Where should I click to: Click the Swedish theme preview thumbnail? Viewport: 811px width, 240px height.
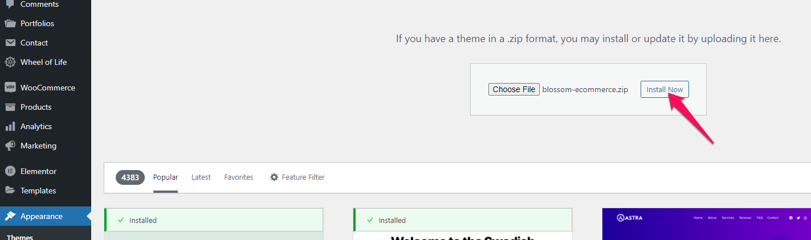tap(463, 236)
